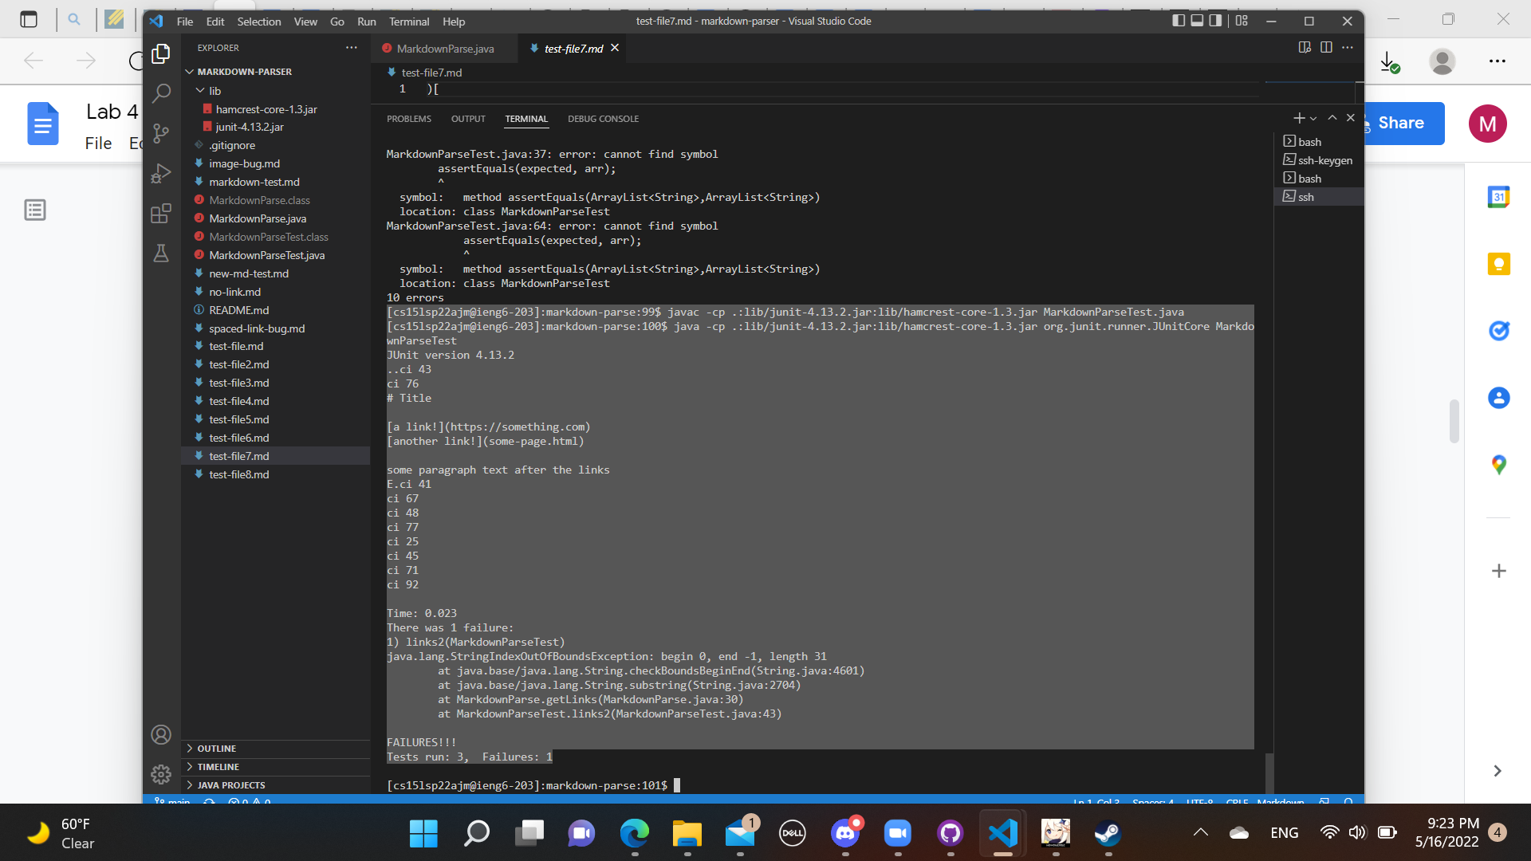This screenshot has width=1531, height=861.
Task: Switch to the PROBLEMS panel tab
Action: pos(408,119)
